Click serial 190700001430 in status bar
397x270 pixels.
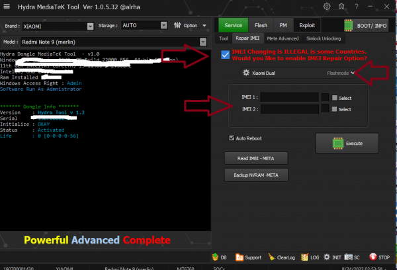(x=19, y=268)
